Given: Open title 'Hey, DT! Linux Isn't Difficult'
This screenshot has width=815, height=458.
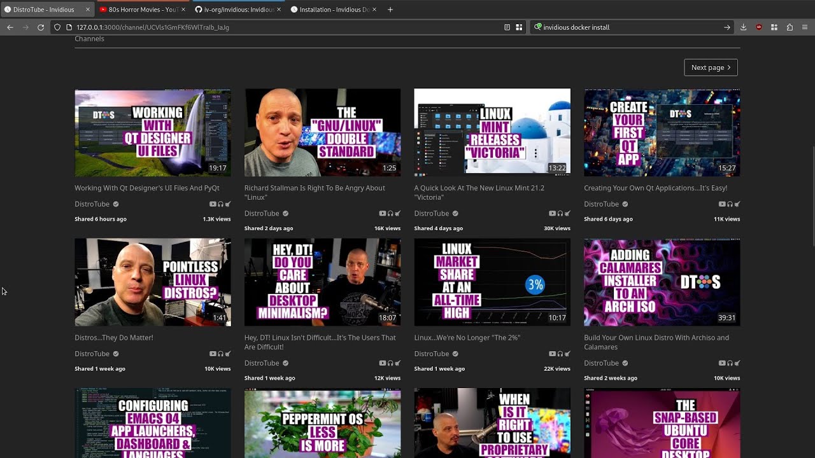Looking at the screenshot, I should point(320,342).
